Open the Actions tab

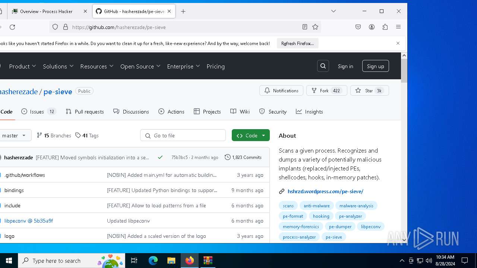171,112
